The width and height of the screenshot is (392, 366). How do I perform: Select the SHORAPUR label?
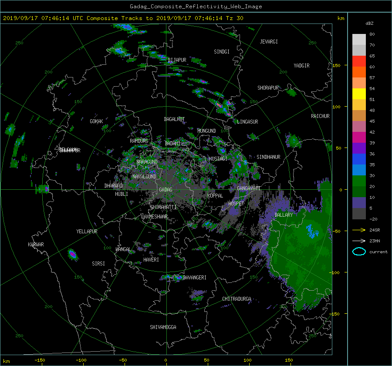click(268, 88)
